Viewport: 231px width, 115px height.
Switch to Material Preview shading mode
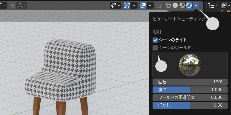coord(182,5)
